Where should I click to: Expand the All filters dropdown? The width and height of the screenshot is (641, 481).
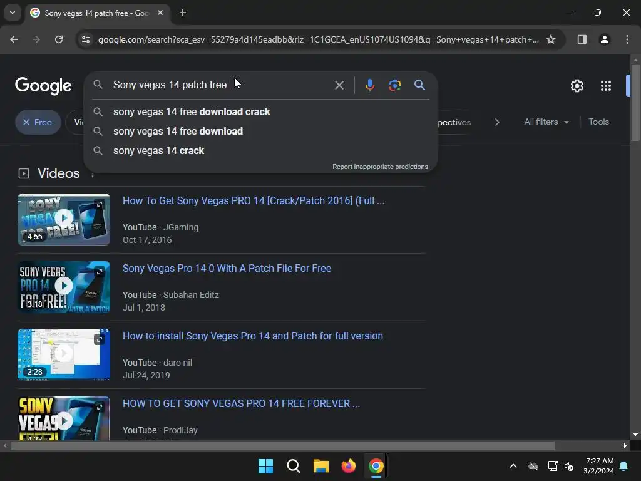[x=546, y=122]
